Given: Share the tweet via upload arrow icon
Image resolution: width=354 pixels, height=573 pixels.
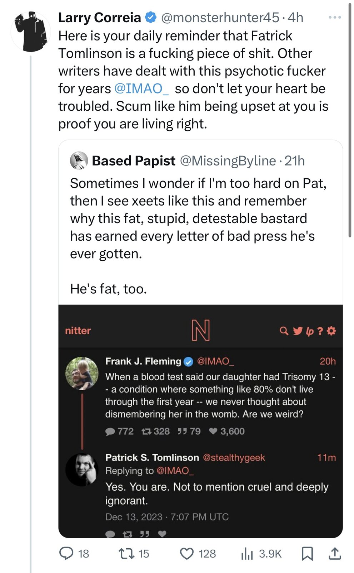Looking at the screenshot, I should pos(334,554).
